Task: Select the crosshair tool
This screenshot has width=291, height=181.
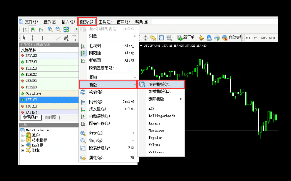Action: pyautogui.click(x=33, y=38)
